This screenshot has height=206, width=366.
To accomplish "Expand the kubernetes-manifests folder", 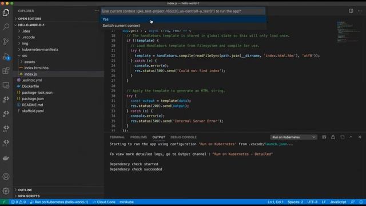I will coord(58,50).
